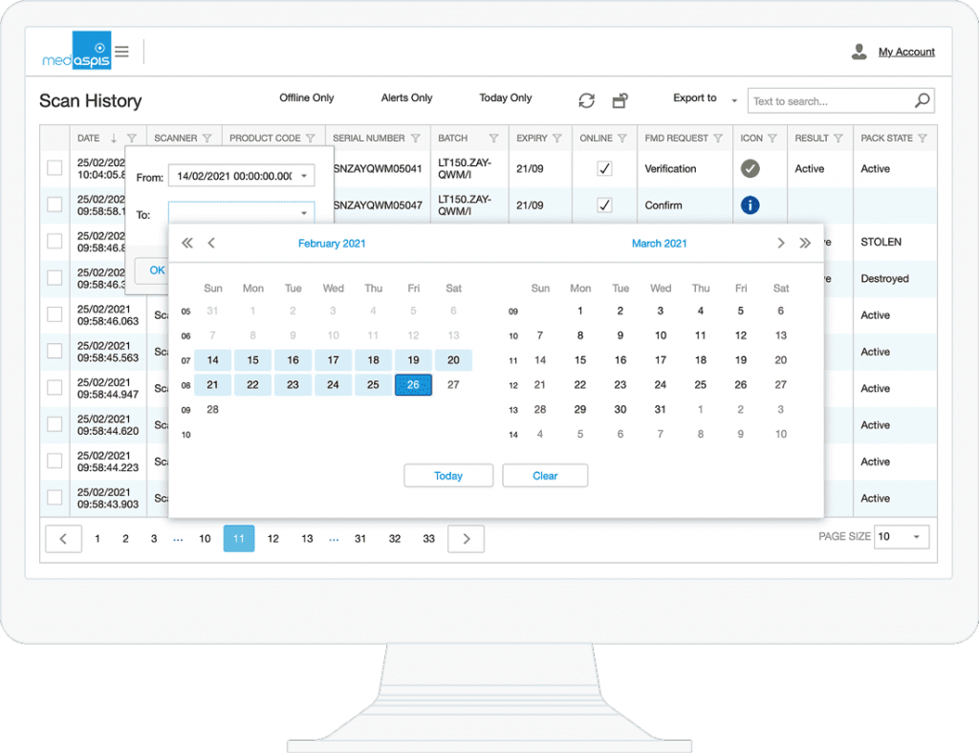Image resolution: width=979 pixels, height=753 pixels.
Task: Click the export package icon beside refresh
Action: pyautogui.click(x=620, y=99)
